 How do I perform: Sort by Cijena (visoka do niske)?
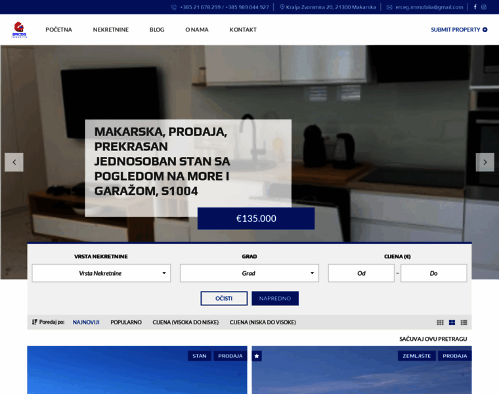(x=186, y=322)
